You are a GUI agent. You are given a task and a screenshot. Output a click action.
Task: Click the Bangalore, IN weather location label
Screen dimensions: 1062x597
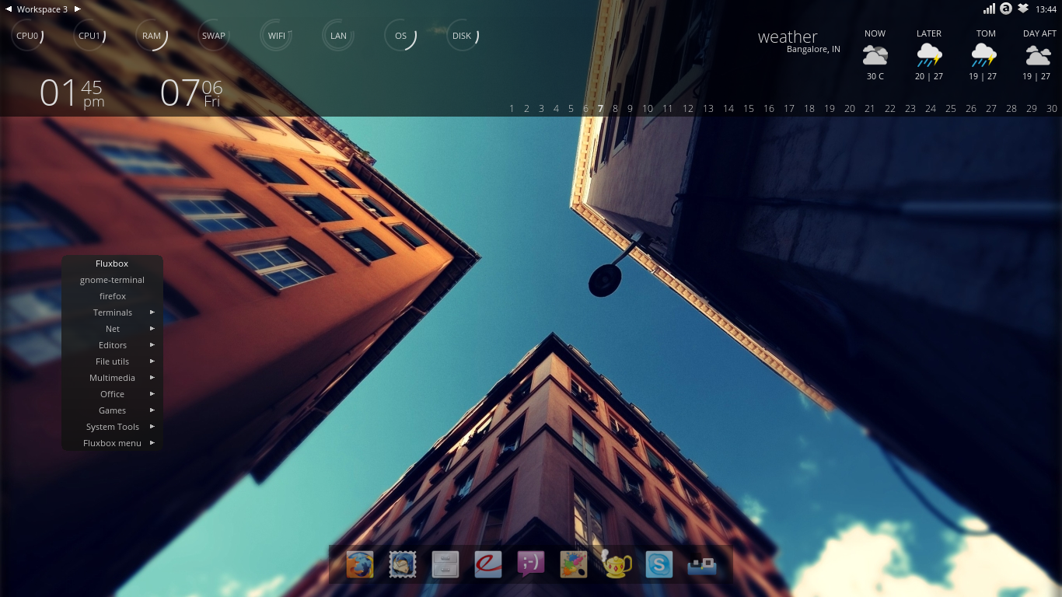pos(813,48)
